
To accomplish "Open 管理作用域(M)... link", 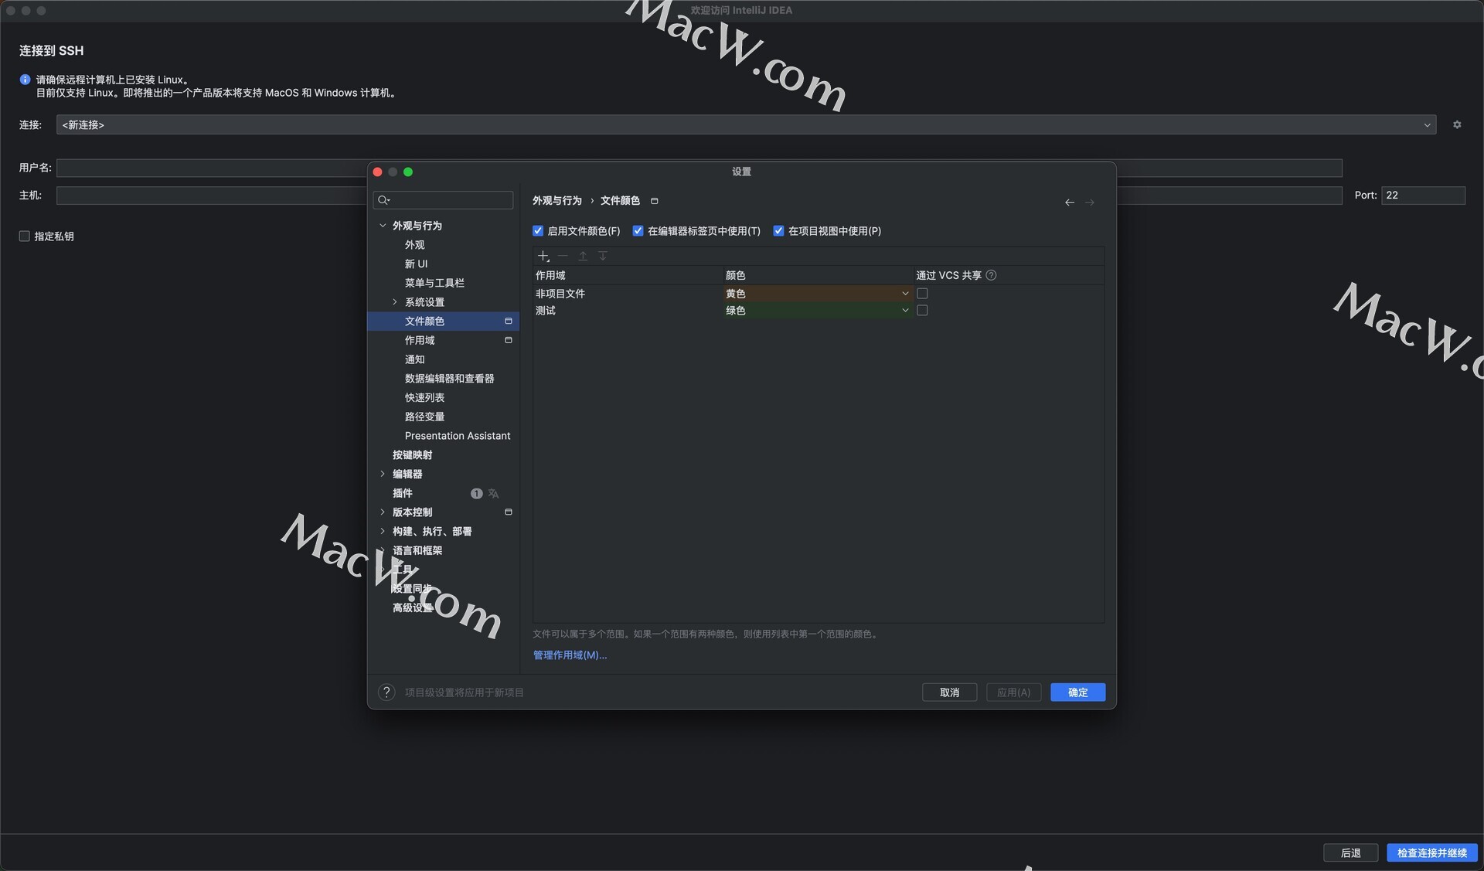I will (x=570, y=655).
